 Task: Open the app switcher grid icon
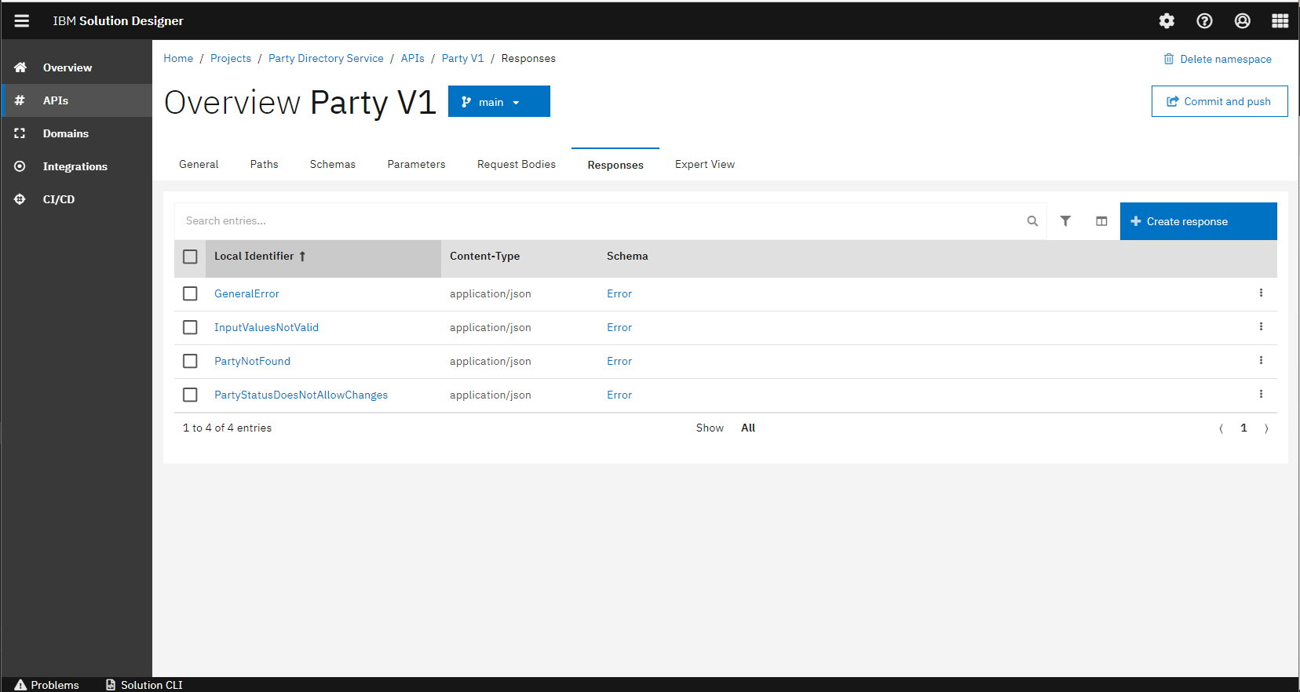1280,21
